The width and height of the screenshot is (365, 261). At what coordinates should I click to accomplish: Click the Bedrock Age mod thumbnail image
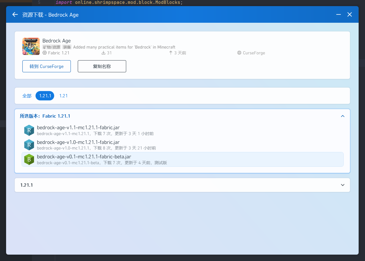(x=31, y=46)
